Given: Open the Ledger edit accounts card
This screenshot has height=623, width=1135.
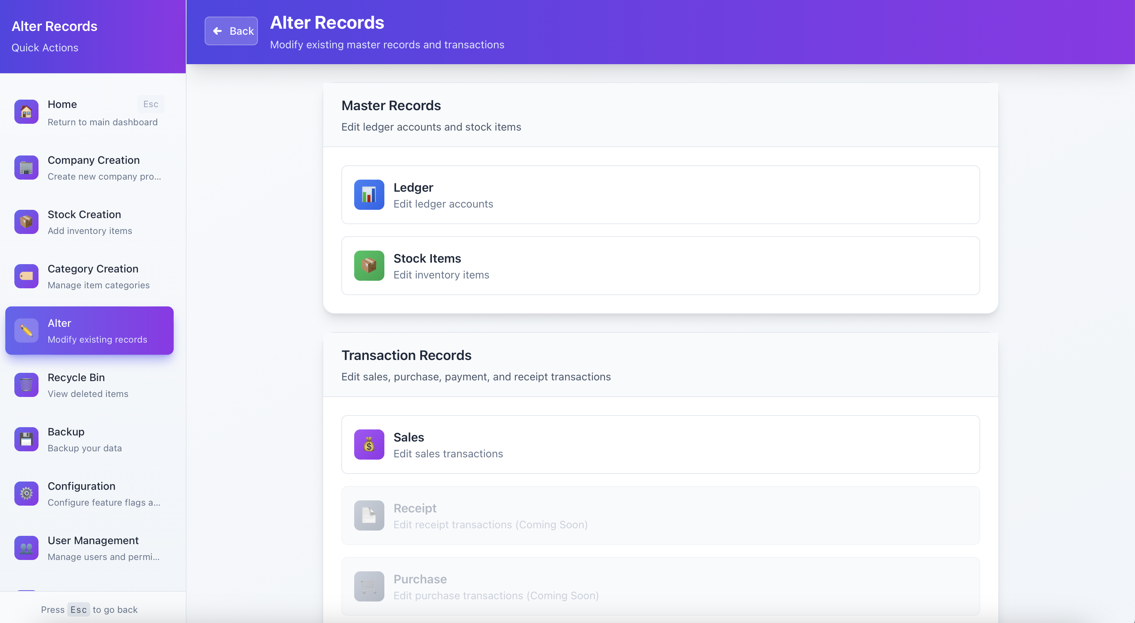Looking at the screenshot, I should point(660,195).
